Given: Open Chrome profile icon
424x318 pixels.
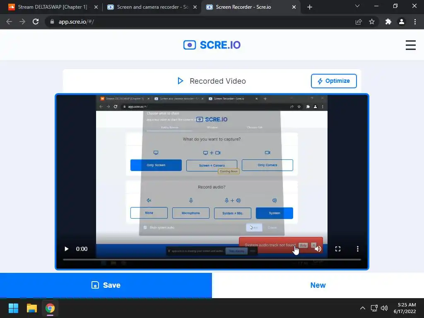Looking at the screenshot, I should [x=402, y=22].
